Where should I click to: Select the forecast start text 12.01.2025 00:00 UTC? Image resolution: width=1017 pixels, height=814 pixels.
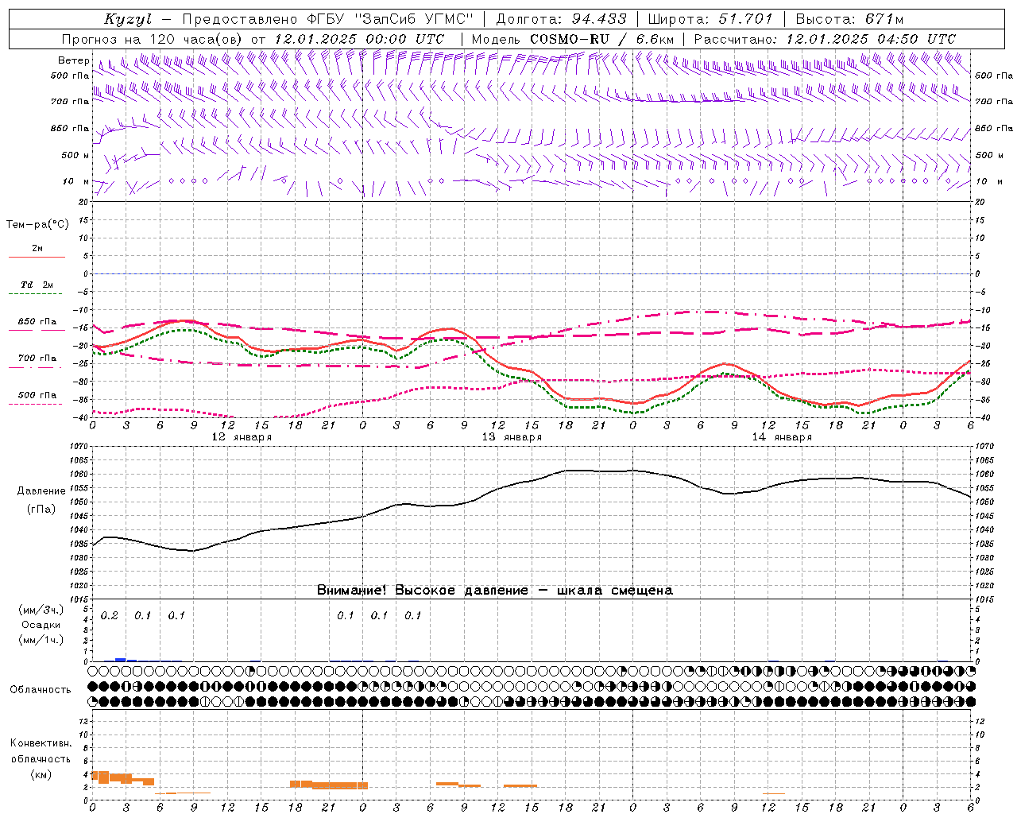359,39
